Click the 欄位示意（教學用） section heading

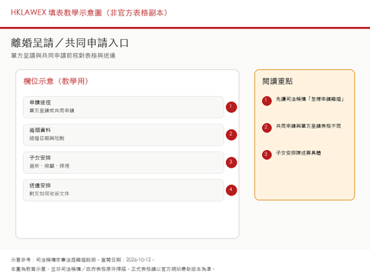56,82
